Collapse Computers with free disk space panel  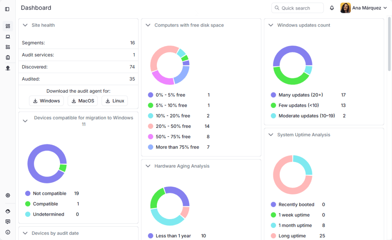point(148,25)
